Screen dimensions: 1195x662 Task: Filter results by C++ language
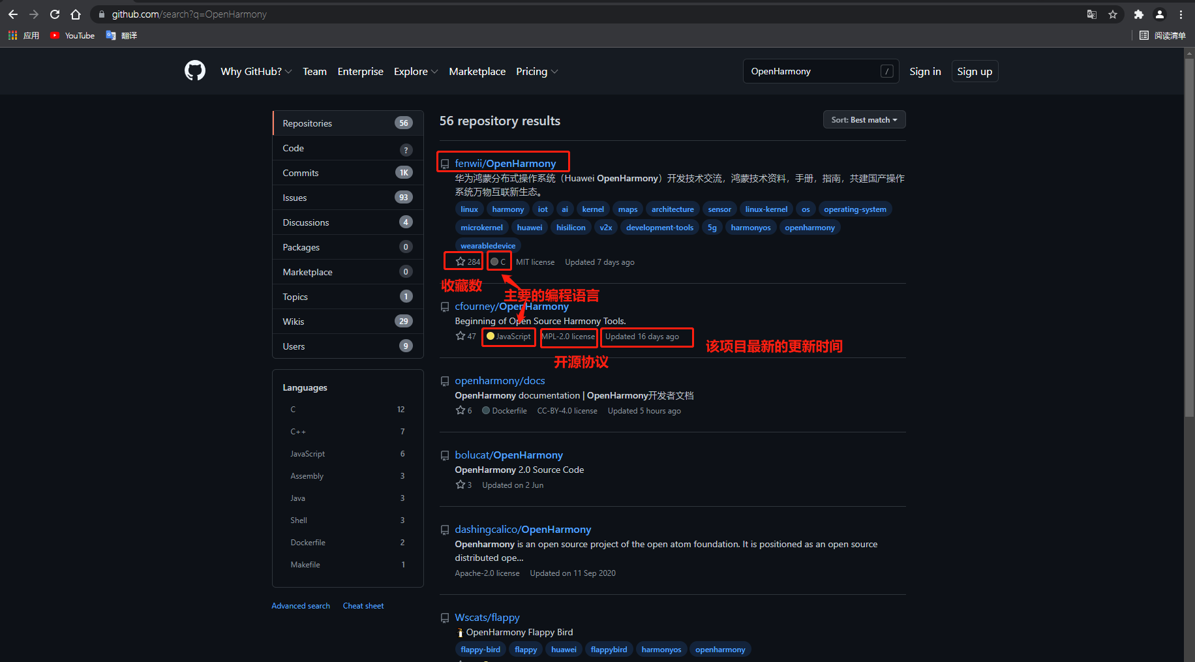click(x=348, y=432)
